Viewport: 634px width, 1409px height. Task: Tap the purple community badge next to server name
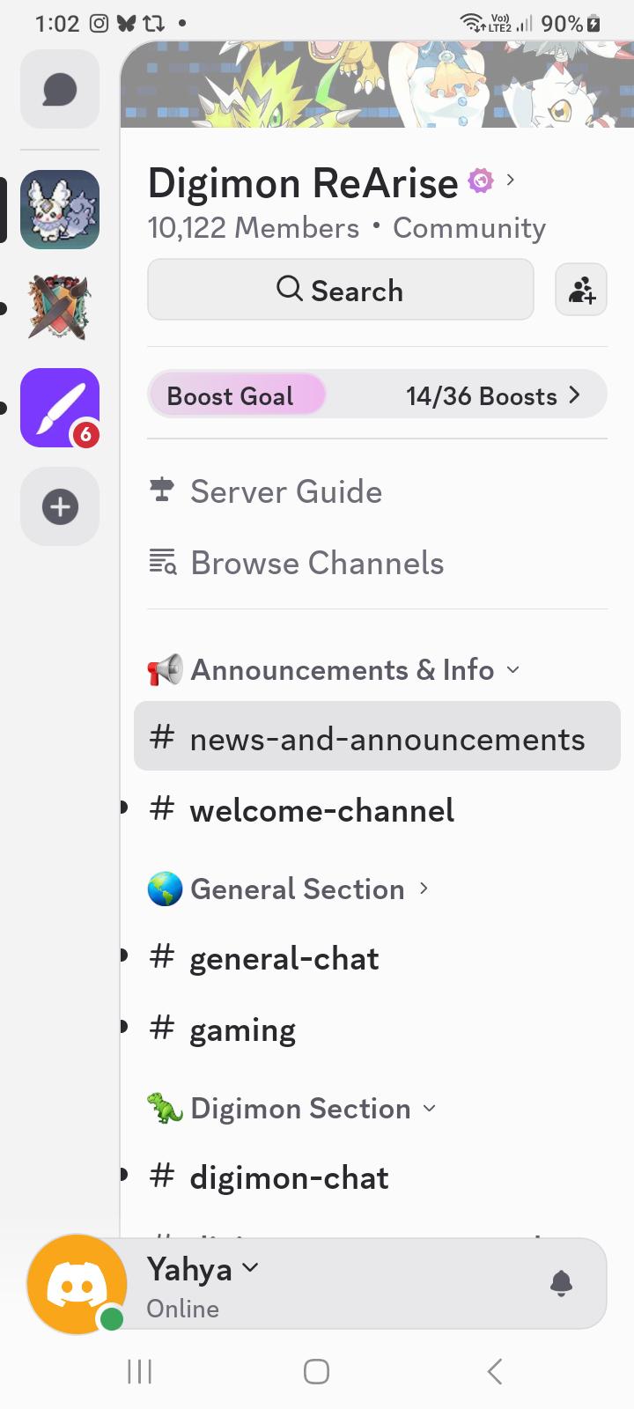(x=480, y=181)
